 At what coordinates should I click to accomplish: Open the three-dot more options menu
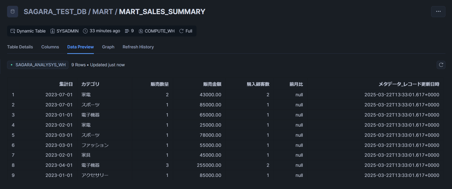(438, 12)
